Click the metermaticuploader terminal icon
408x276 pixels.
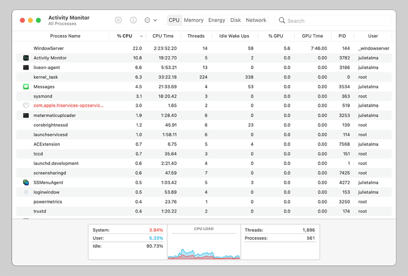click(26, 115)
